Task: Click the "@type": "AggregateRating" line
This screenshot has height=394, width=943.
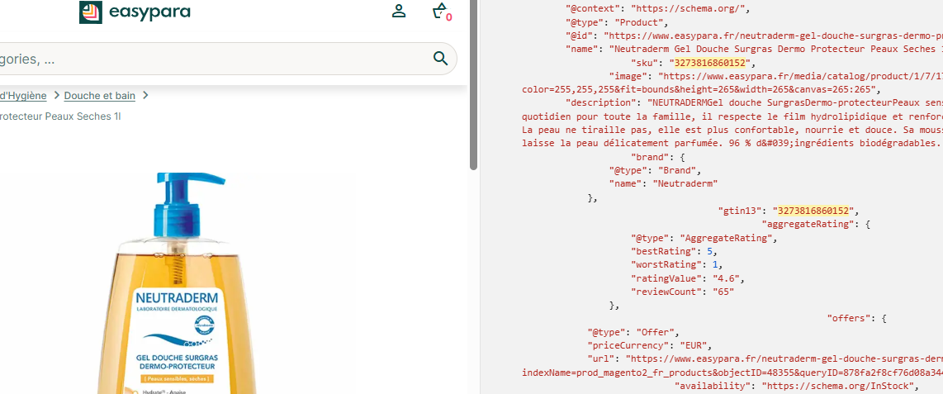Action: (704, 238)
